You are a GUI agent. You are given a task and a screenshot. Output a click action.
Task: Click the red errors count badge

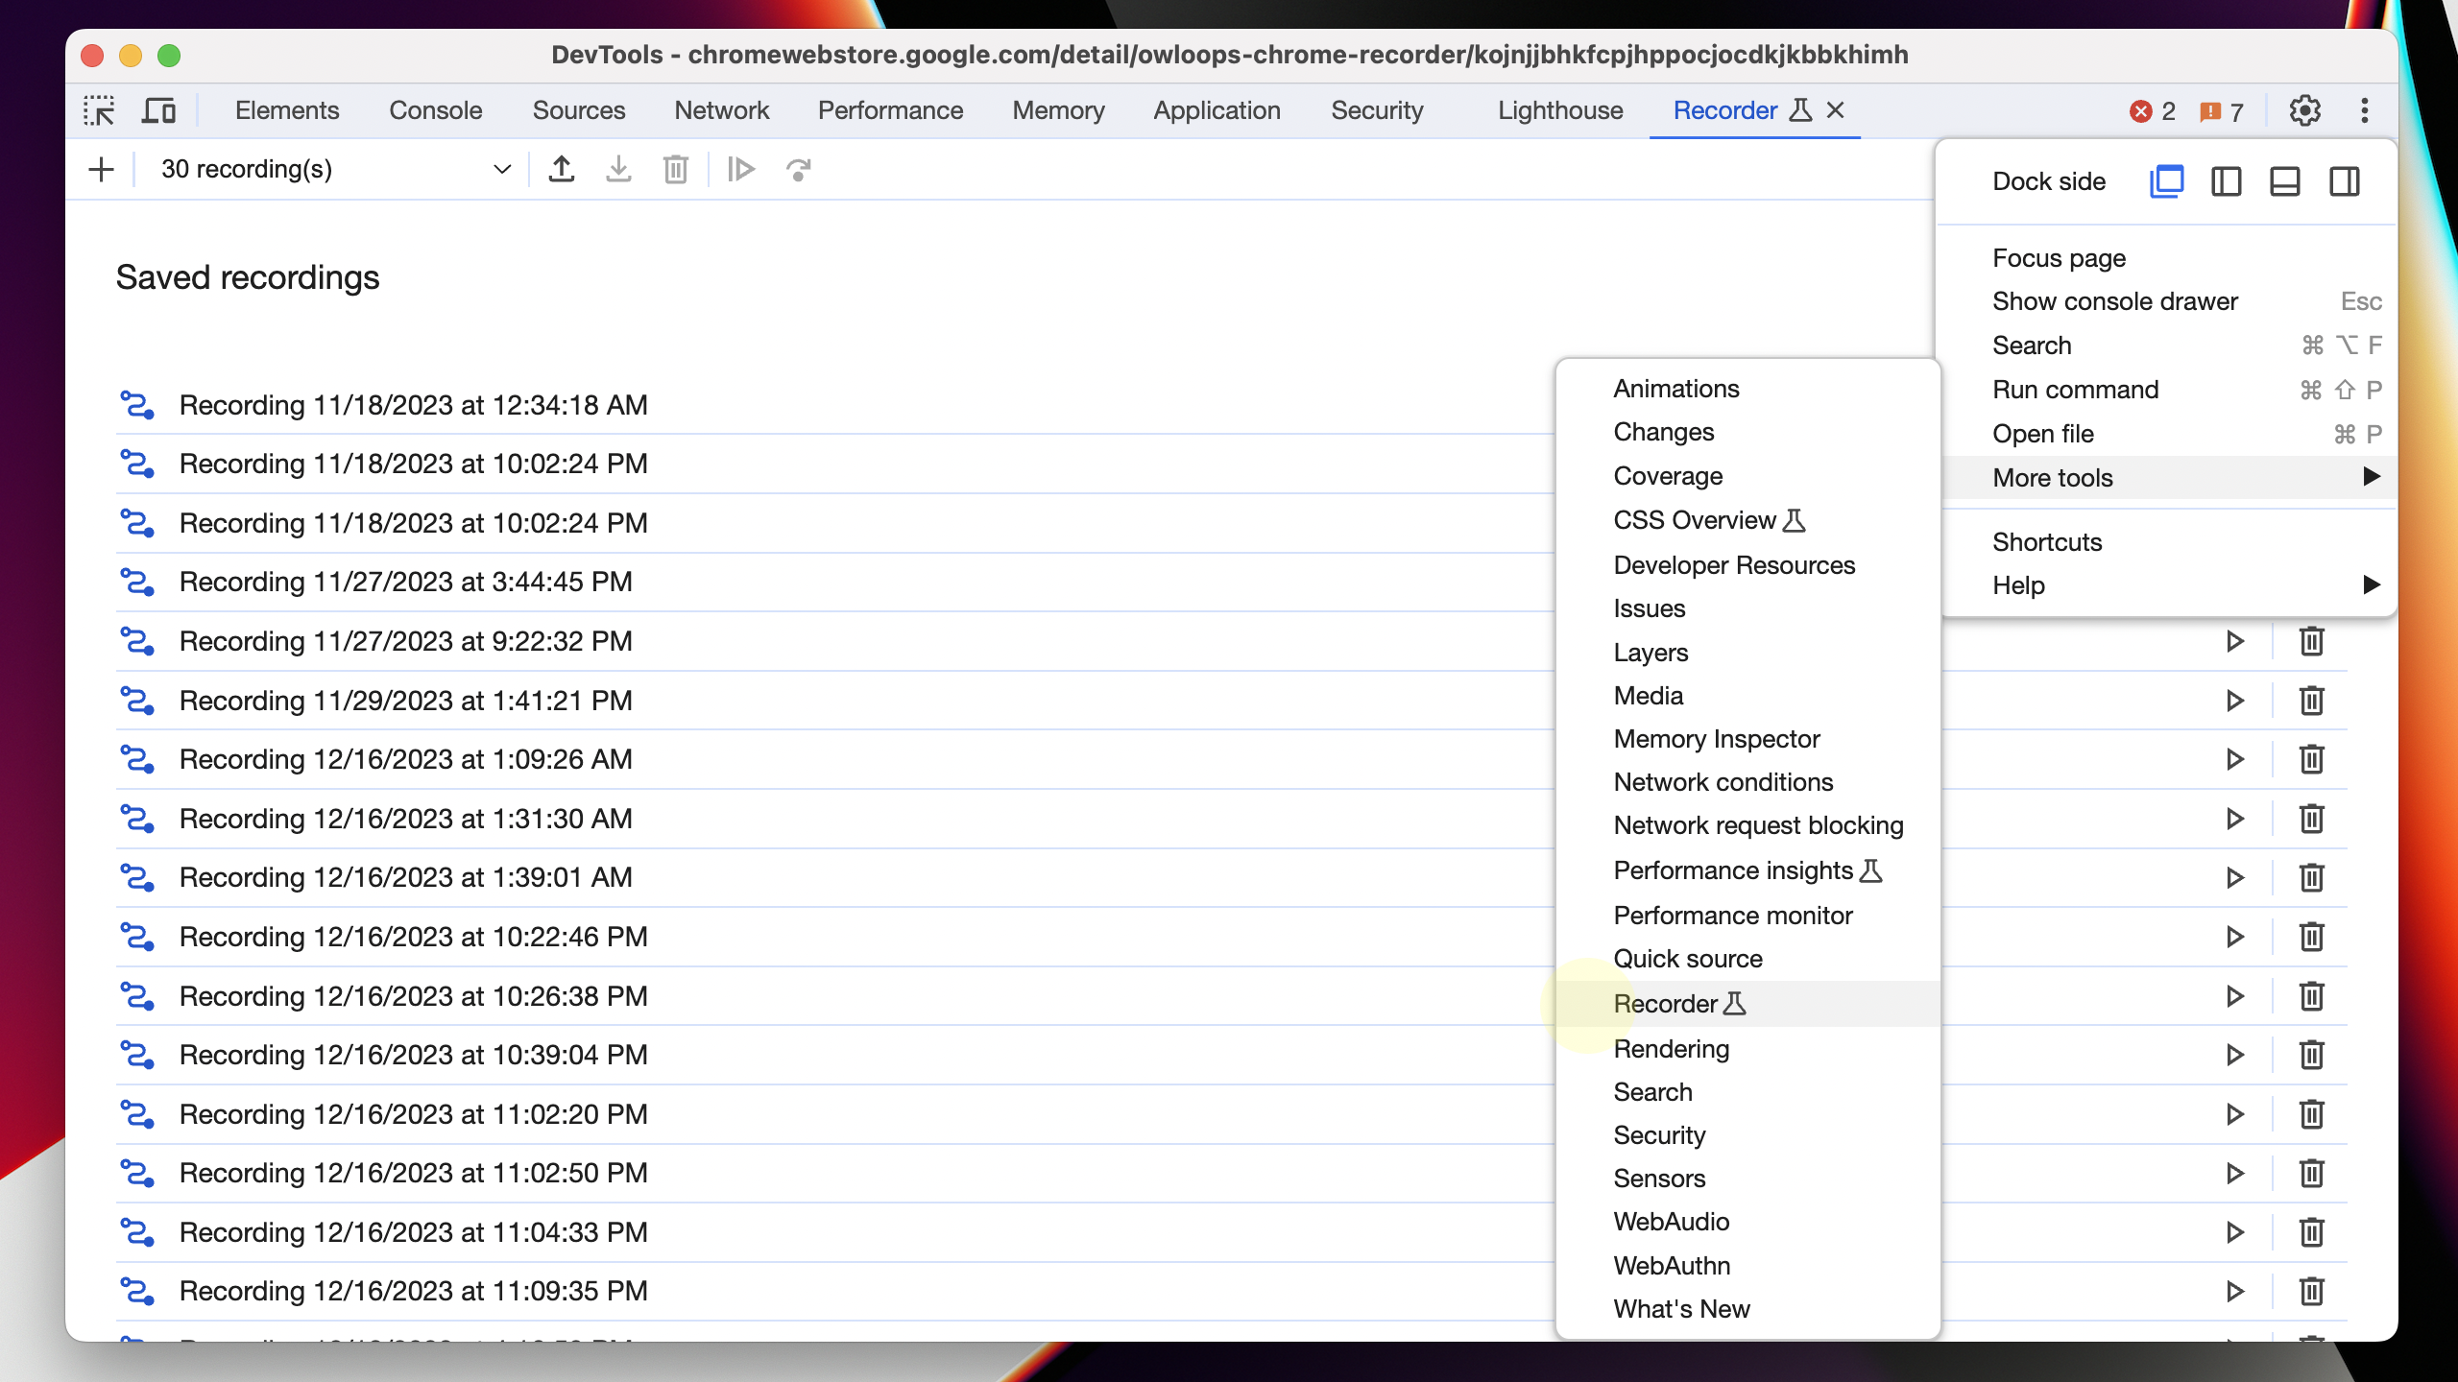click(2152, 112)
